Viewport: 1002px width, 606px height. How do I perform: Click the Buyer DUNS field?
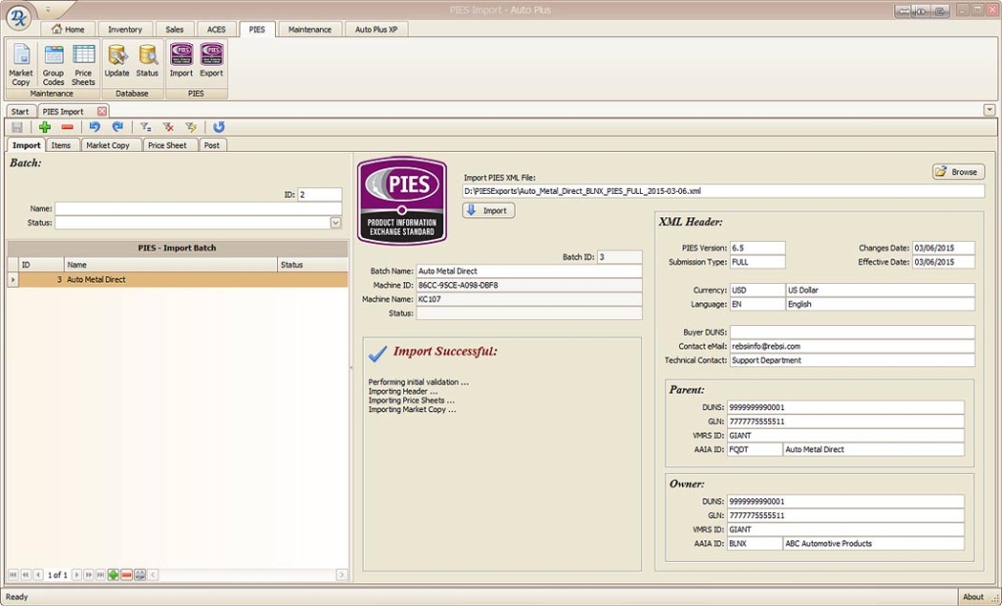(x=852, y=333)
